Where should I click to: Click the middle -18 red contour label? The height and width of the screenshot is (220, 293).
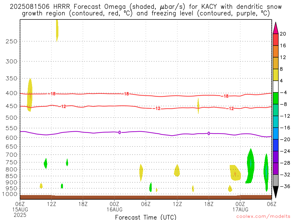(x=125, y=94)
